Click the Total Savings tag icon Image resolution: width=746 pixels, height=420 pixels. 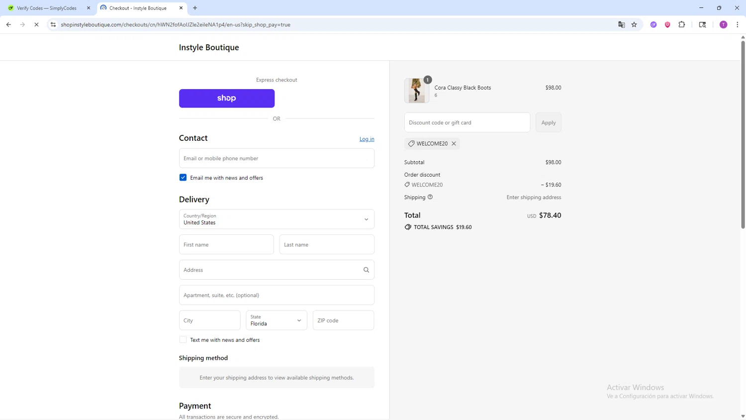pyautogui.click(x=408, y=227)
